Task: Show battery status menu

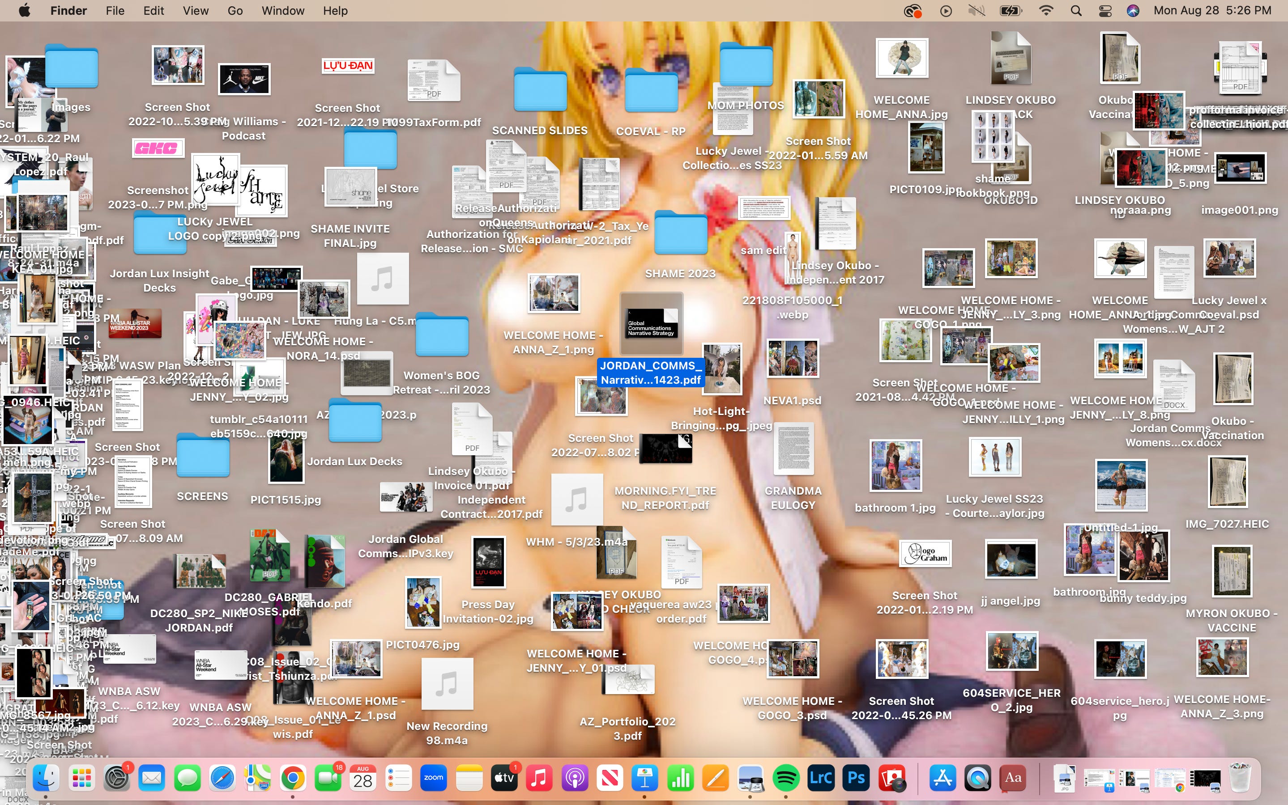Action: (1011, 11)
